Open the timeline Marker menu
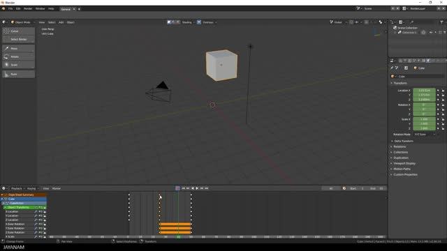Viewport: 447px width, 251px height. pyautogui.click(x=57, y=188)
